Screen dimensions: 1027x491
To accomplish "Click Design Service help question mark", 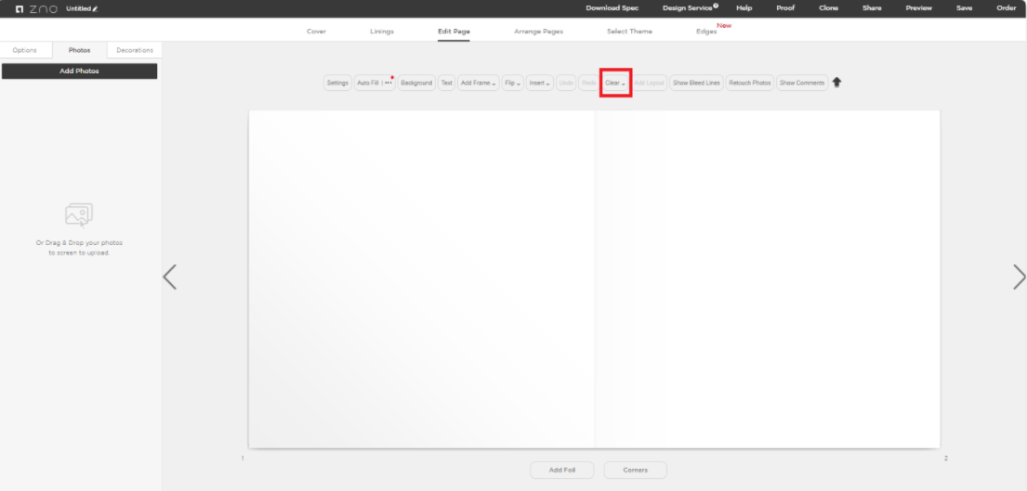I will point(716,6).
